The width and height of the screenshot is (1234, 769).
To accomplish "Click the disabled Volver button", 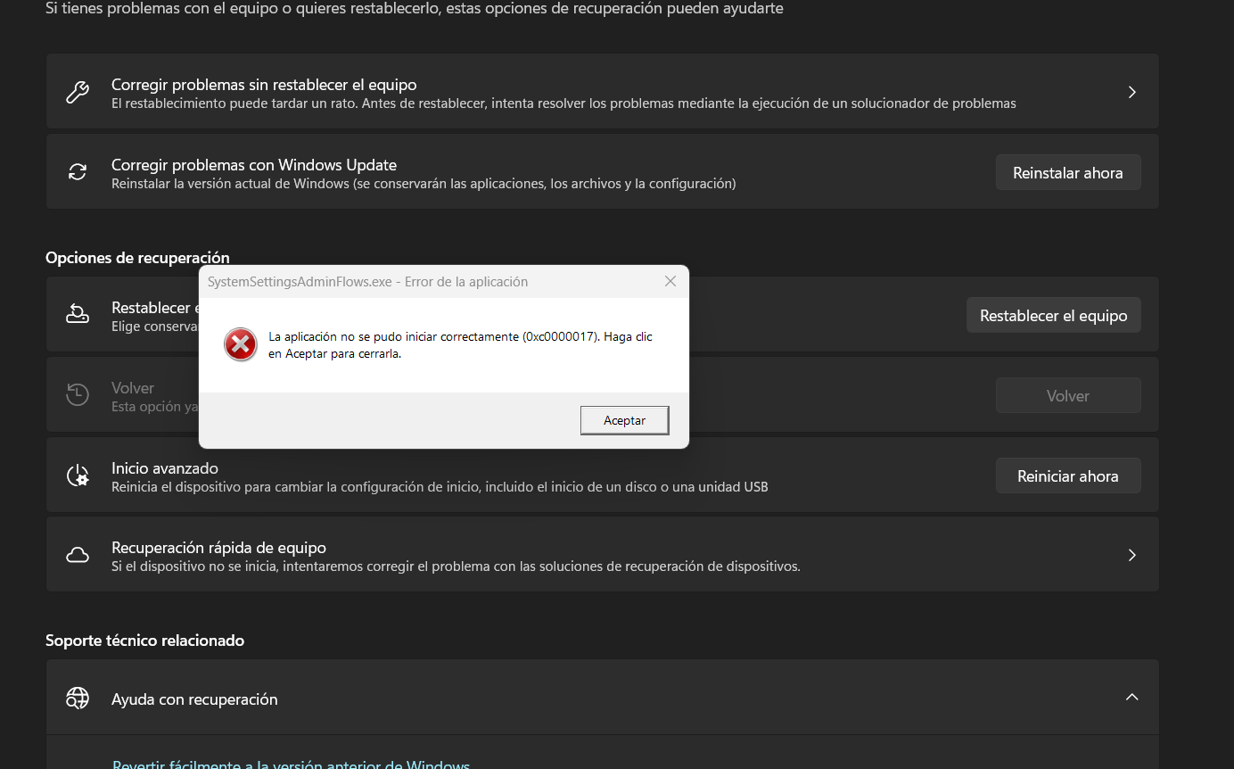I will click(1068, 395).
